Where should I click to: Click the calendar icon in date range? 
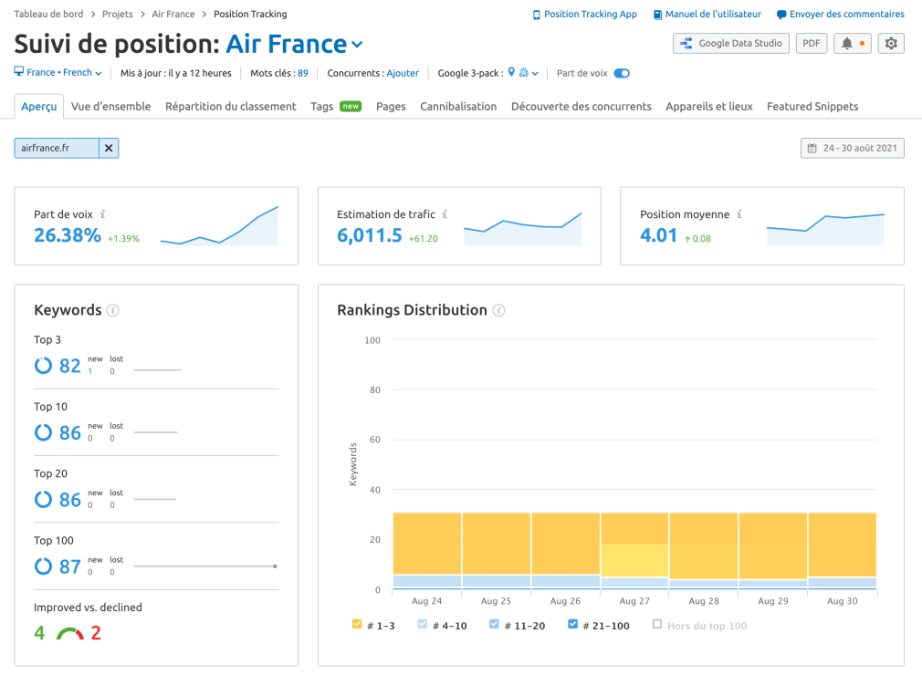tap(812, 148)
